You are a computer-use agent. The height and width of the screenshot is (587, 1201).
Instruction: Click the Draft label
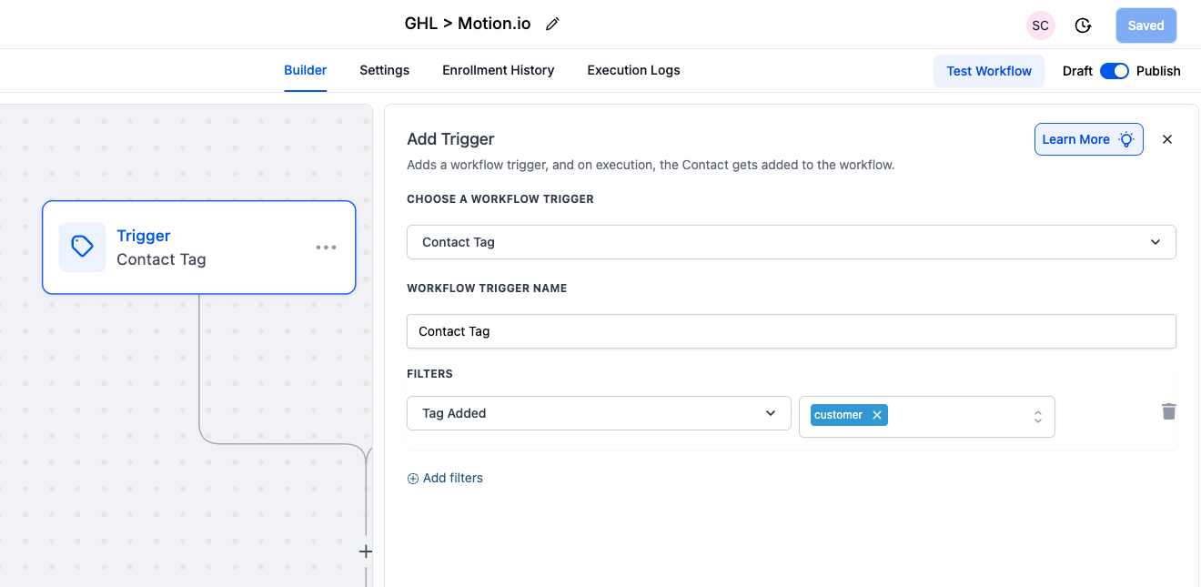1077,71
